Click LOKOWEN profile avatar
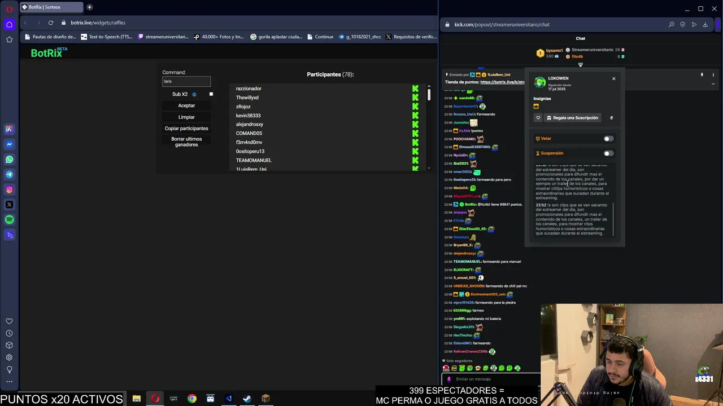This screenshot has width=723, height=406. (x=540, y=82)
